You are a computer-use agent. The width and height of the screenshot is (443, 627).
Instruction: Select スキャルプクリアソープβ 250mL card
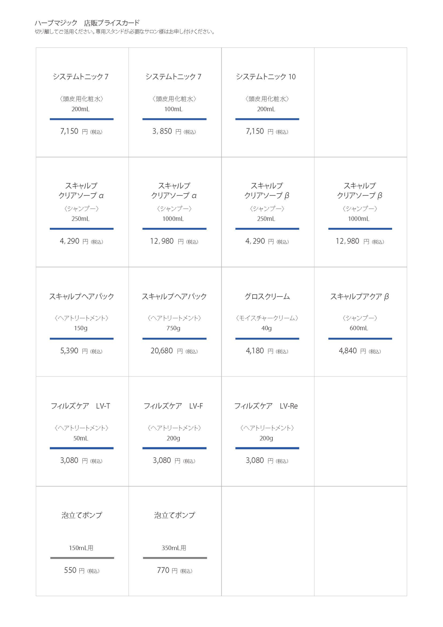tap(268, 212)
